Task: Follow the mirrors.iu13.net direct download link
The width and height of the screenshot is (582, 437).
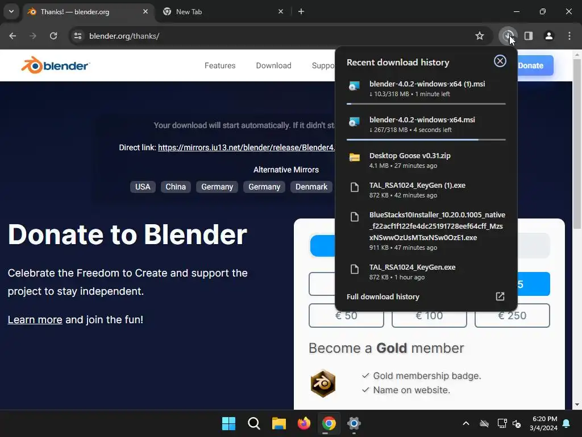Action: pos(246,147)
